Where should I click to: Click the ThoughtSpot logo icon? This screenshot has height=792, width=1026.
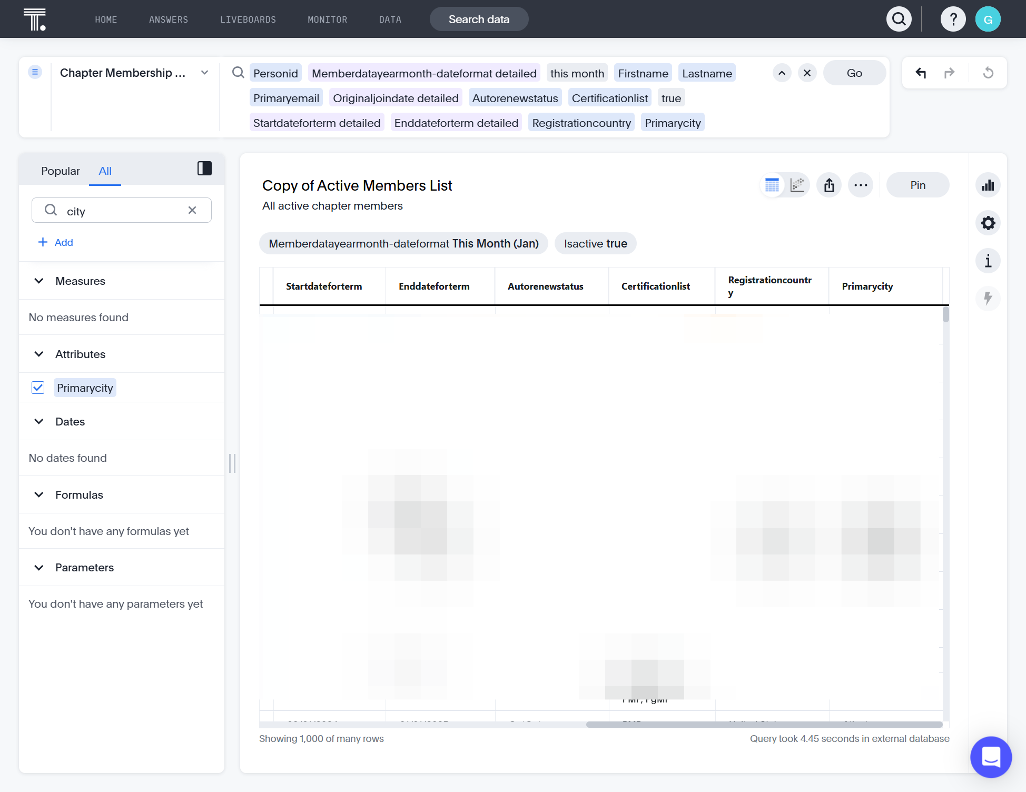35,19
